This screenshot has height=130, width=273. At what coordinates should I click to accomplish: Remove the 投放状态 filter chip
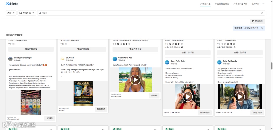click(262, 28)
